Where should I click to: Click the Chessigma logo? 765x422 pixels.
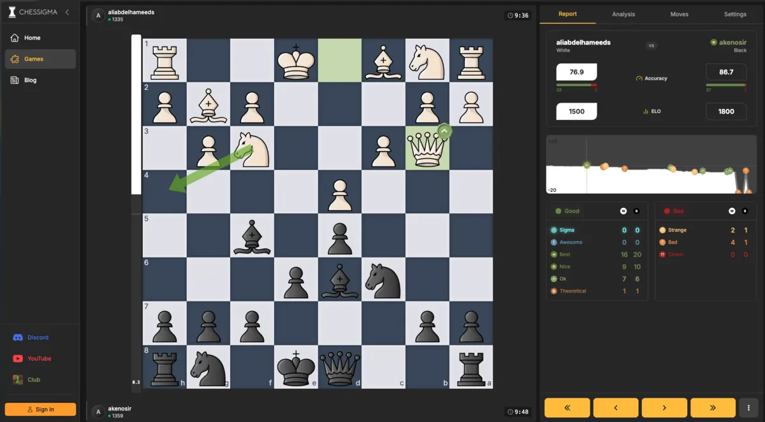pyautogui.click(x=31, y=11)
